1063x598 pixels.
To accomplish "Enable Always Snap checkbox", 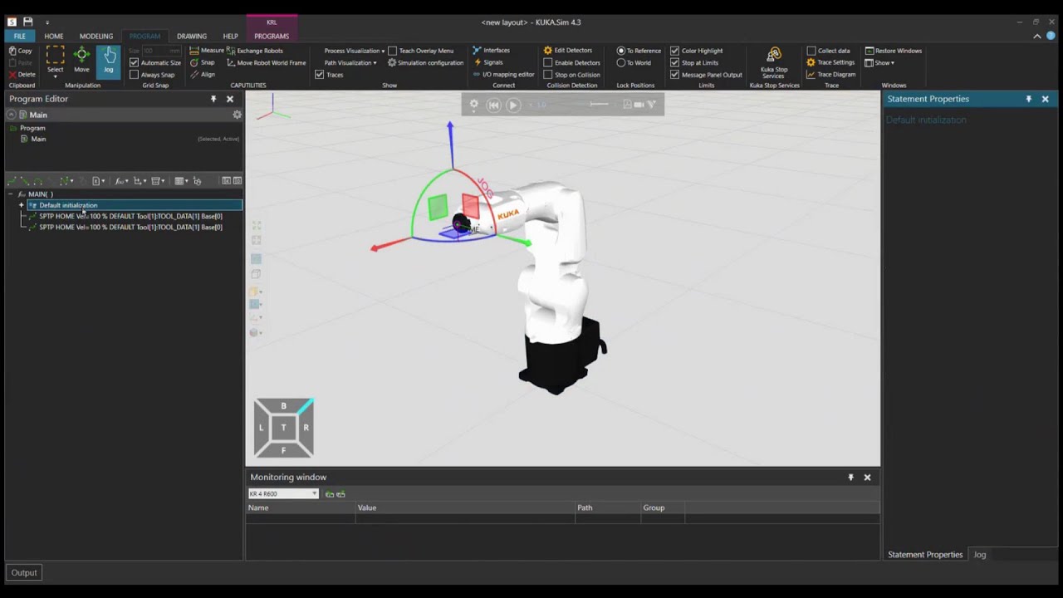I will [134, 74].
